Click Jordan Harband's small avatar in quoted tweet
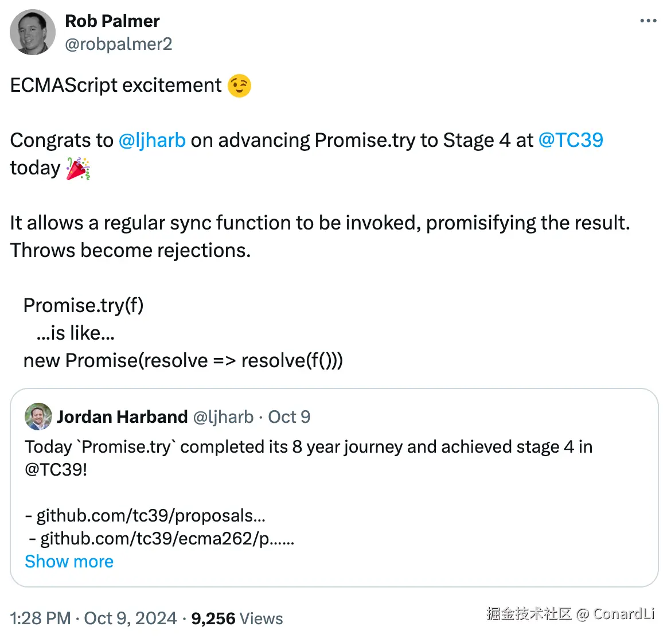Image resolution: width=671 pixels, height=638 pixels. (38, 417)
